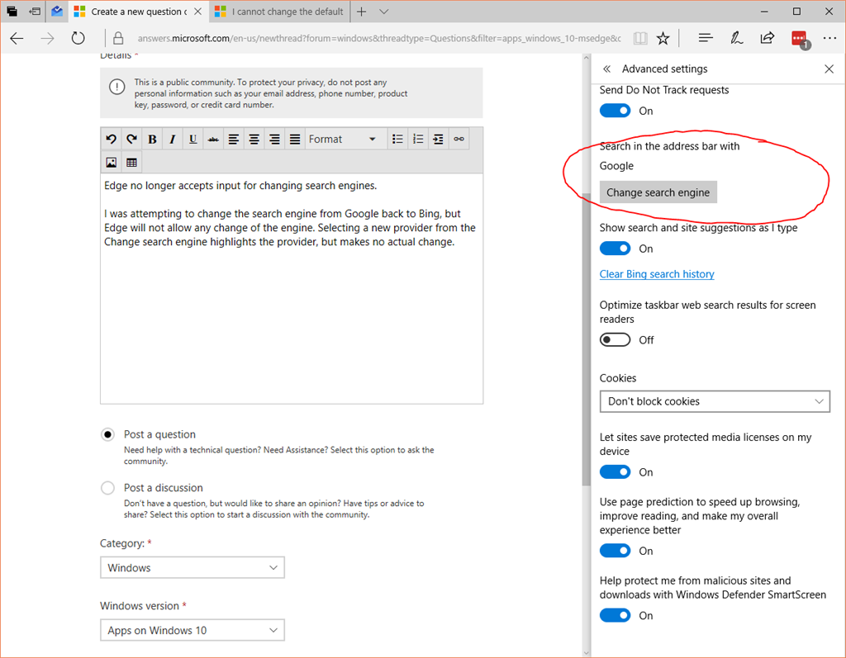Align text left in editor
846x658 pixels.
(234, 140)
